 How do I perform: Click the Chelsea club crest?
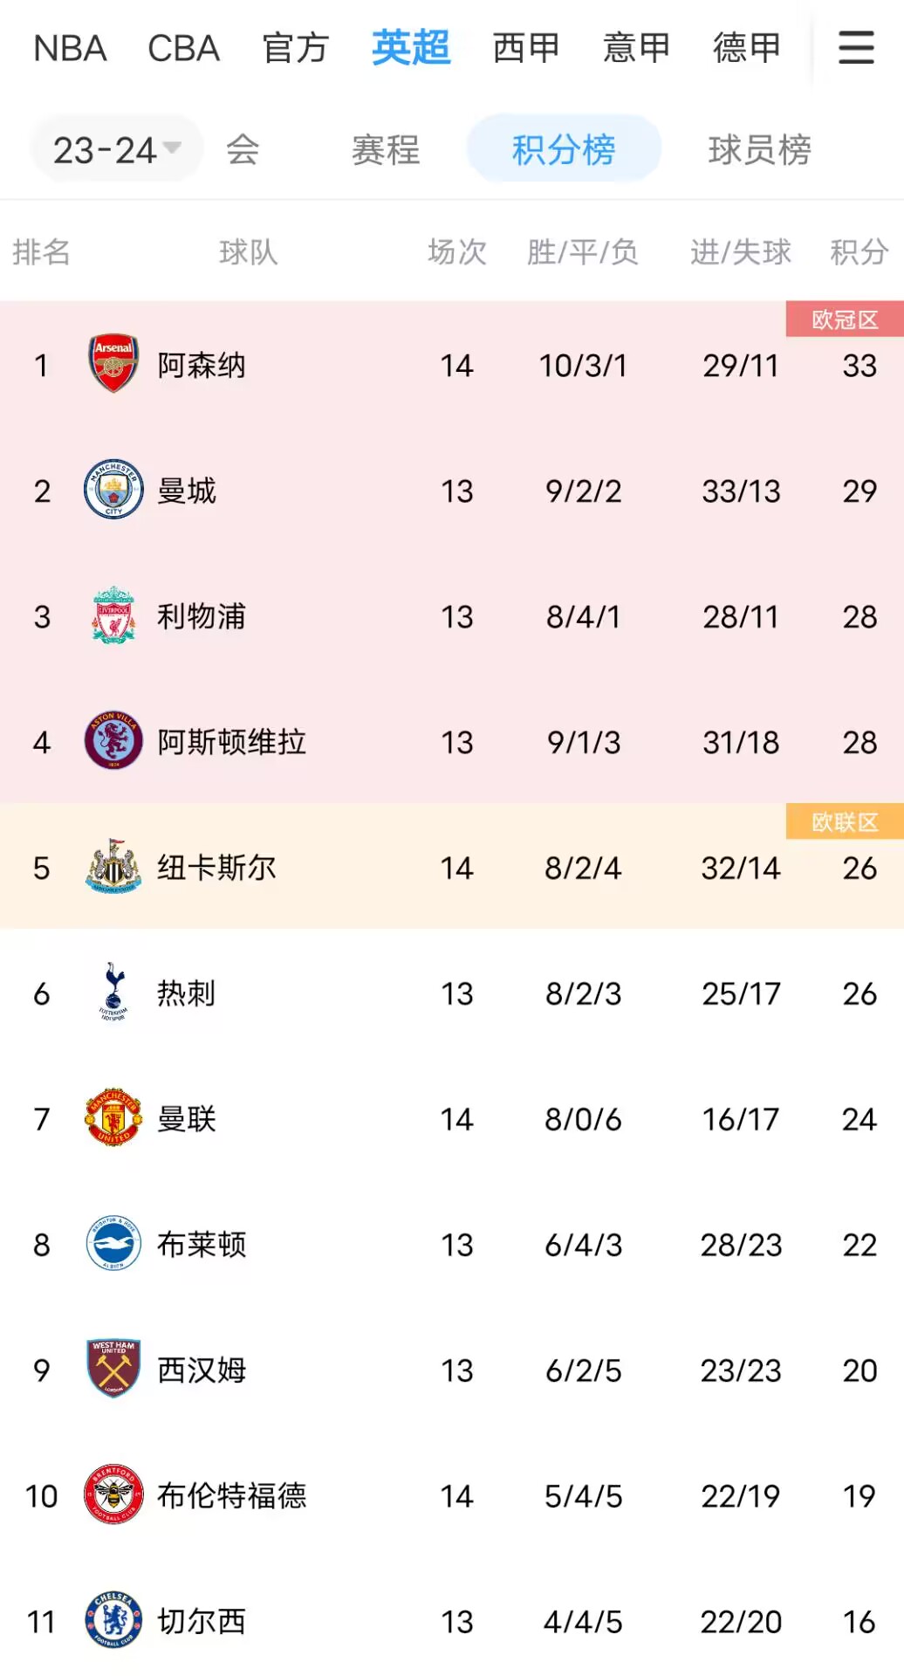pos(113,1621)
